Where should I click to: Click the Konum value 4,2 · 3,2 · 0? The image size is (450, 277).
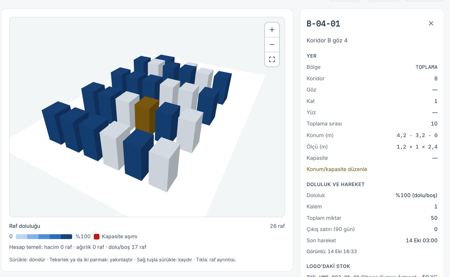[x=417, y=135]
